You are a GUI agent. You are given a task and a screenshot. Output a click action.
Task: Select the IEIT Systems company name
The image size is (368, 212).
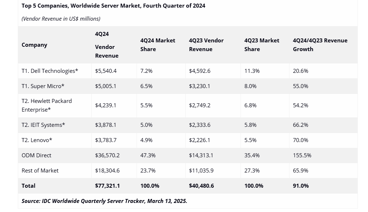click(x=43, y=125)
